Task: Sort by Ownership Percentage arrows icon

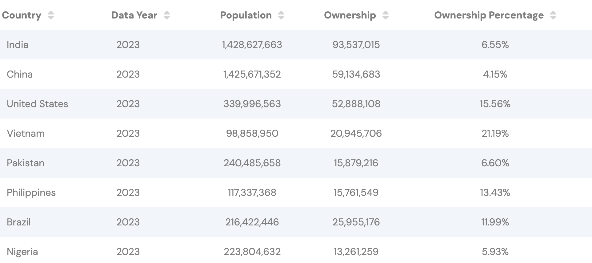Action: (x=553, y=15)
